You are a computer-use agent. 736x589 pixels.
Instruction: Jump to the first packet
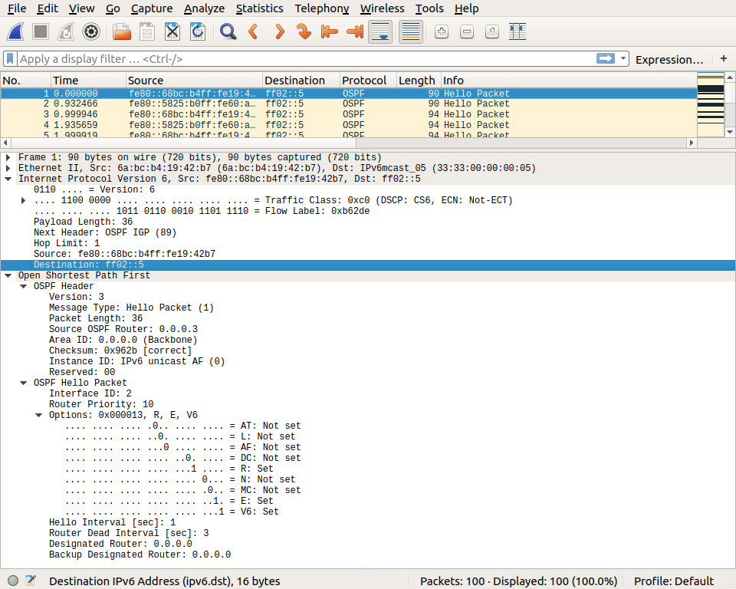(x=330, y=32)
